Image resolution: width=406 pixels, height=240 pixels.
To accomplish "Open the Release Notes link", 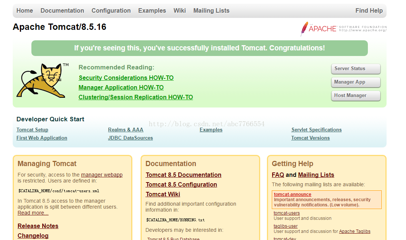I will click(x=38, y=226).
